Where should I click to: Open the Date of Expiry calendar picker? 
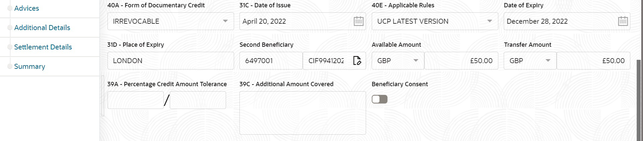click(623, 21)
